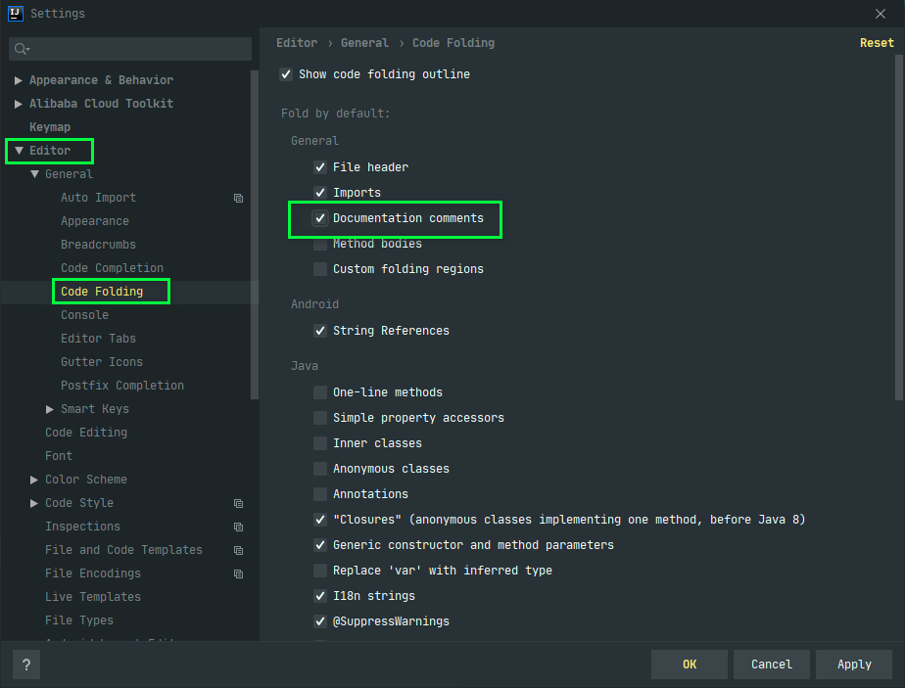Click the help question mark icon
905x688 pixels.
[26, 665]
